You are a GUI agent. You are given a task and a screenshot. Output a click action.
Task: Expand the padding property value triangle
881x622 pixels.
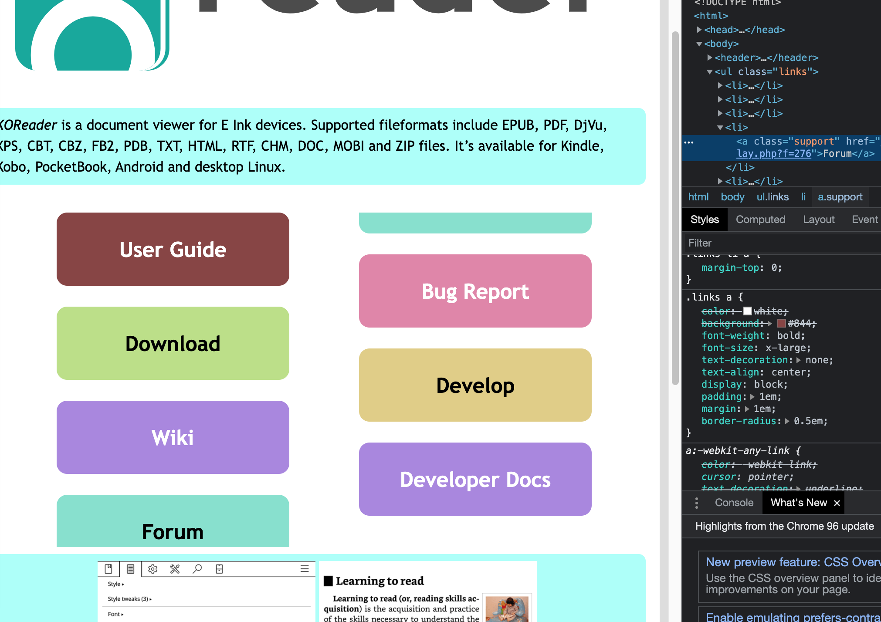coord(752,397)
